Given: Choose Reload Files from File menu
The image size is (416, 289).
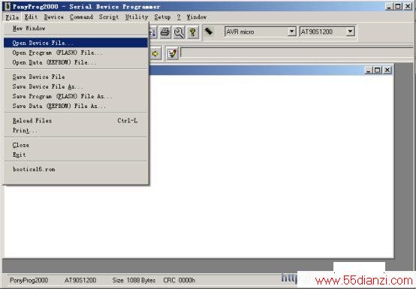Looking at the screenshot, I should (x=76, y=121).
